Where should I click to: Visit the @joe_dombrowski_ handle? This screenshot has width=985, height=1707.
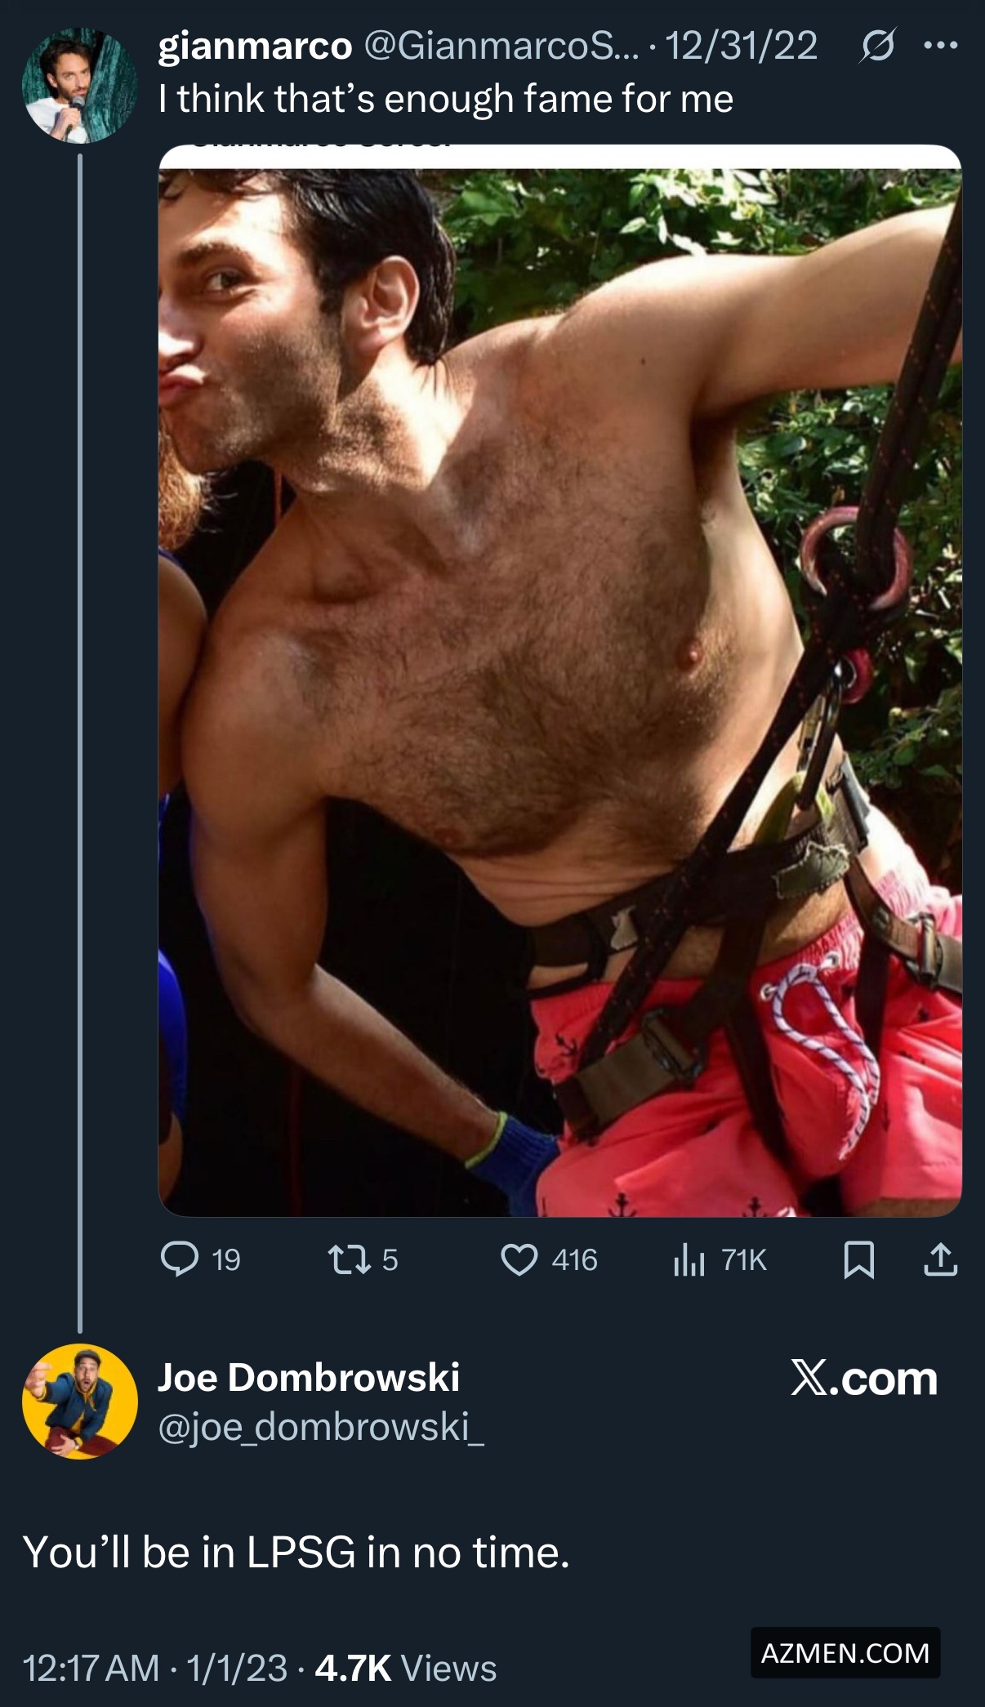pos(320,1426)
